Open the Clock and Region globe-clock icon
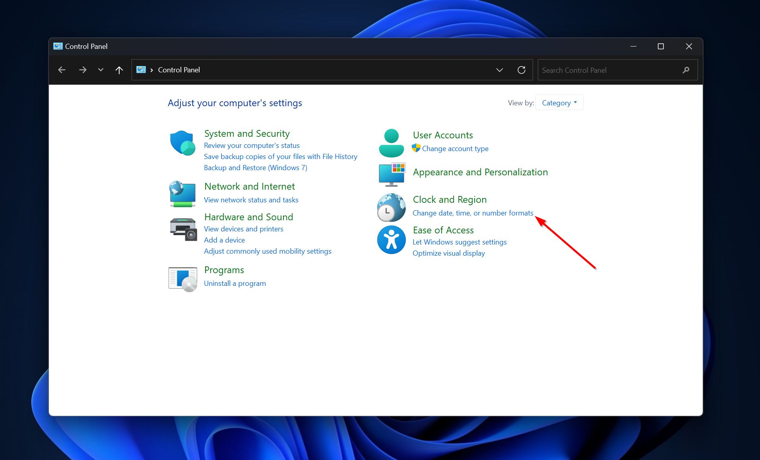Viewport: 760px width, 460px height. point(391,207)
